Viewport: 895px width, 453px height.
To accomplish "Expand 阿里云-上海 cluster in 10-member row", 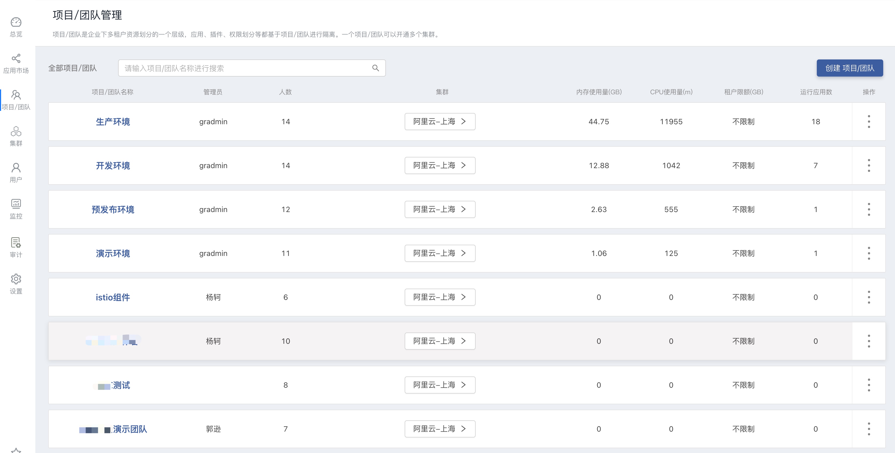I will (440, 341).
